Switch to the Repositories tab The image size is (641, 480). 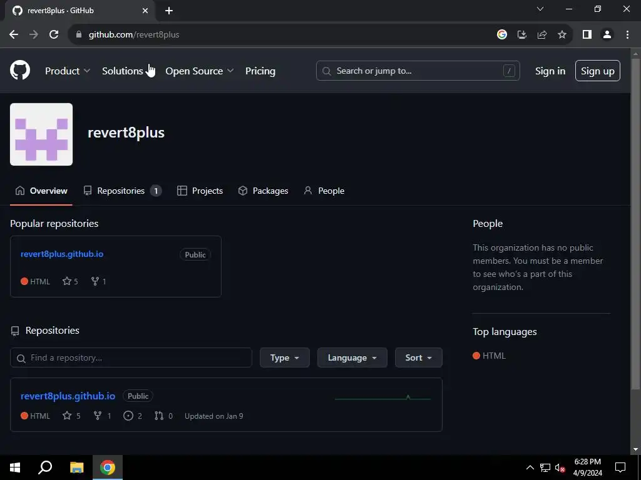[123, 191]
